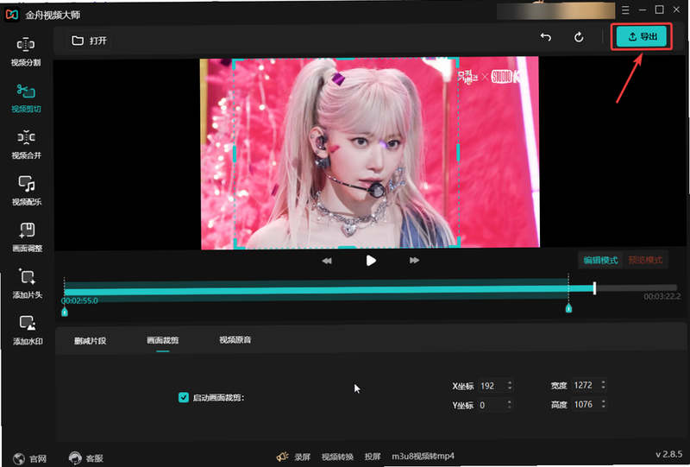690x467 pixels.
Task: Click the redo/reset circular arrow icon
Action: pos(579,37)
